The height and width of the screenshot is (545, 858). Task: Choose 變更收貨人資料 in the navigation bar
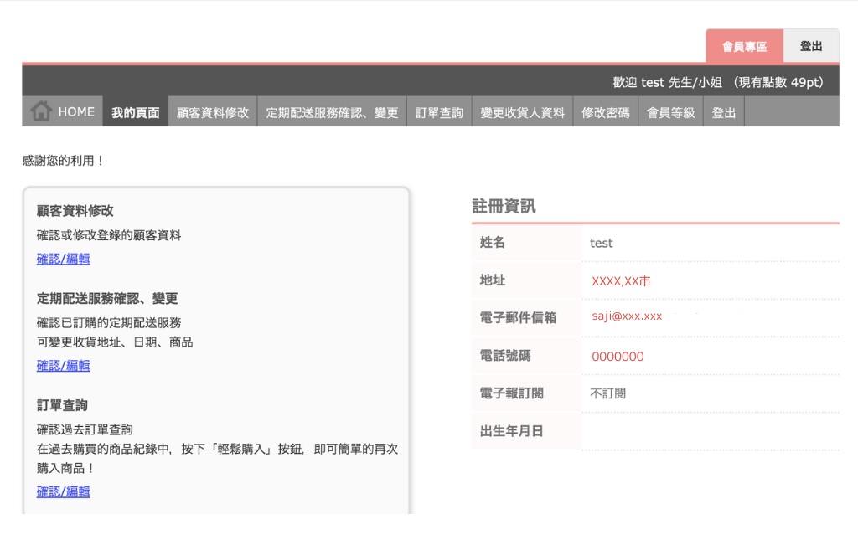tap(522, 112)
